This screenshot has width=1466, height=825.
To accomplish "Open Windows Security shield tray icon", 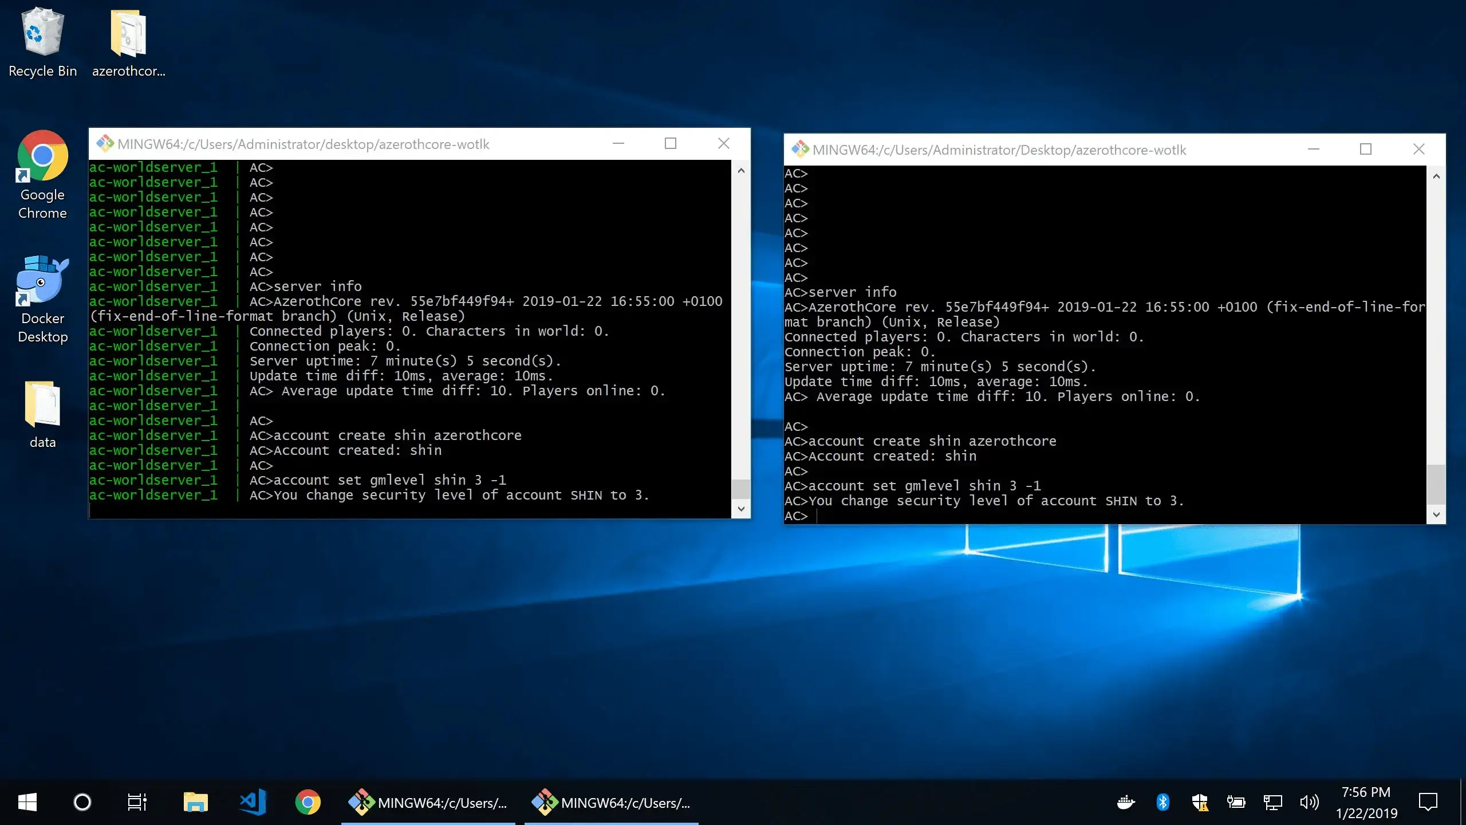I will [1200, 802].
